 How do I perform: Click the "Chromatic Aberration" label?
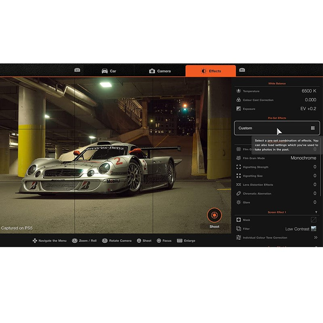[257, 194]
